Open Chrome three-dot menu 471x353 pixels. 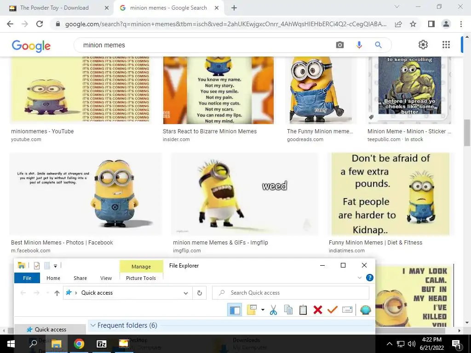(461, 24)
